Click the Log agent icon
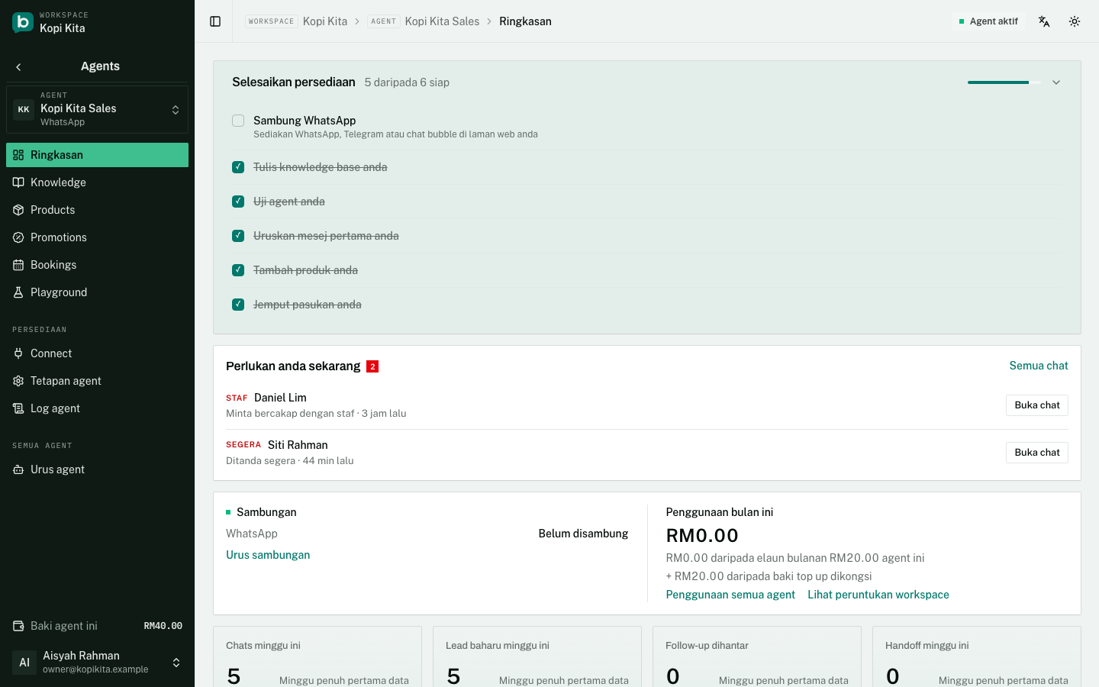This screenshot has width=1099, height=687. pyautogui.click(x=18, y=408)
